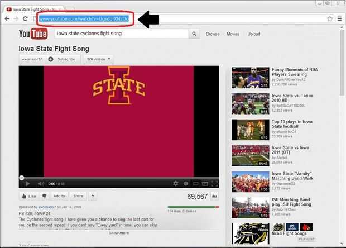The height and width of the screenshot is (248, 346).
Task: Open video settings gear icon
Action: pyautogui.click(x=176, y=184)
